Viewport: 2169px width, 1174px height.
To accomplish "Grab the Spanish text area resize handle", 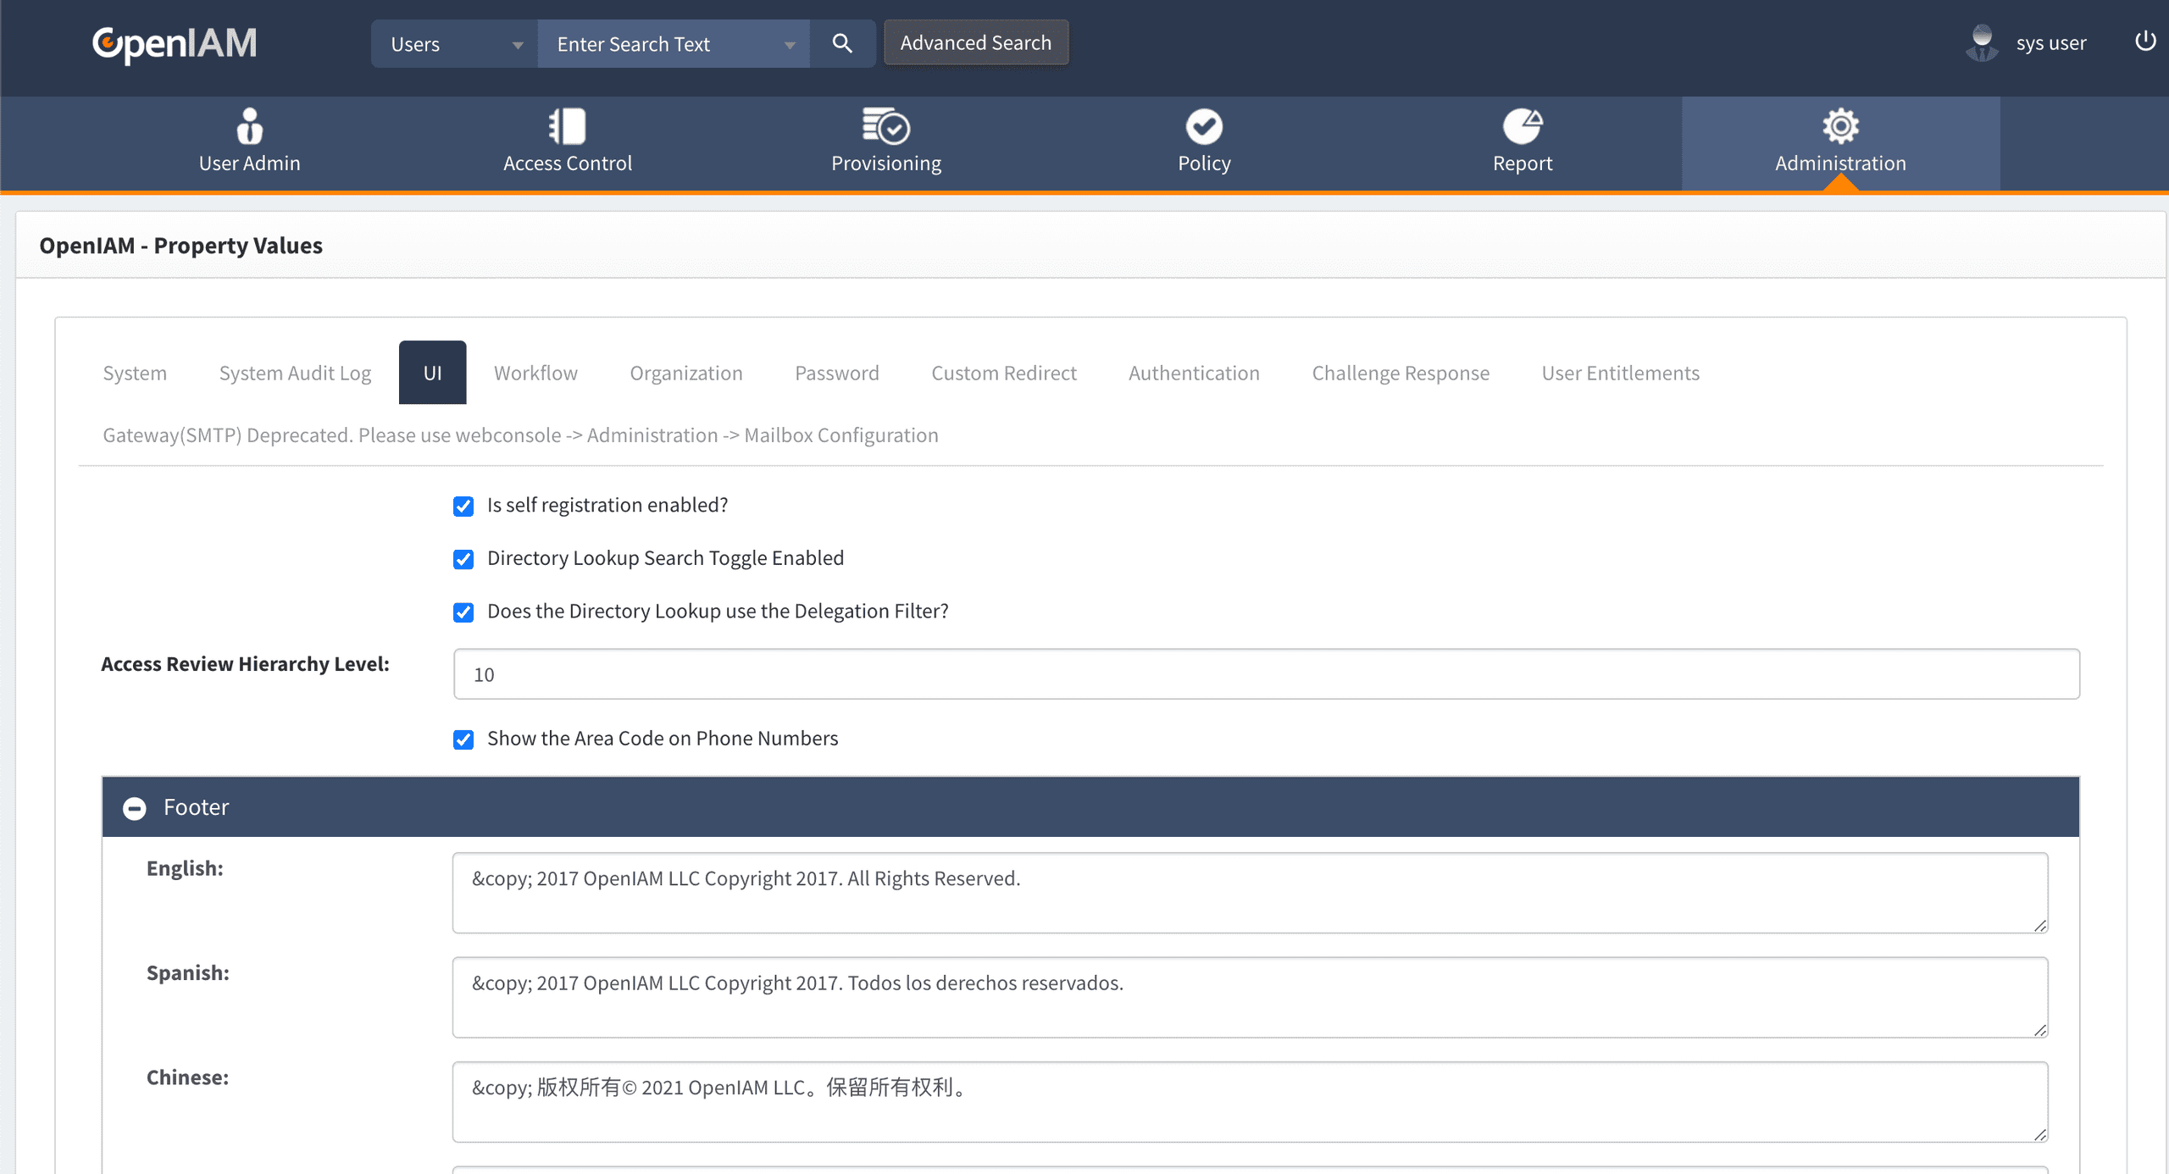I will (x=2040, y=1030).
